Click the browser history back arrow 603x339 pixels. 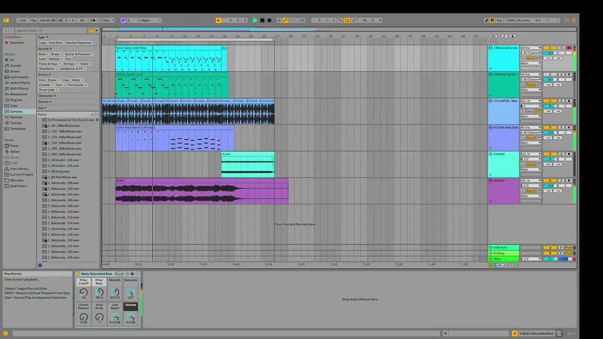pos(6,31)
